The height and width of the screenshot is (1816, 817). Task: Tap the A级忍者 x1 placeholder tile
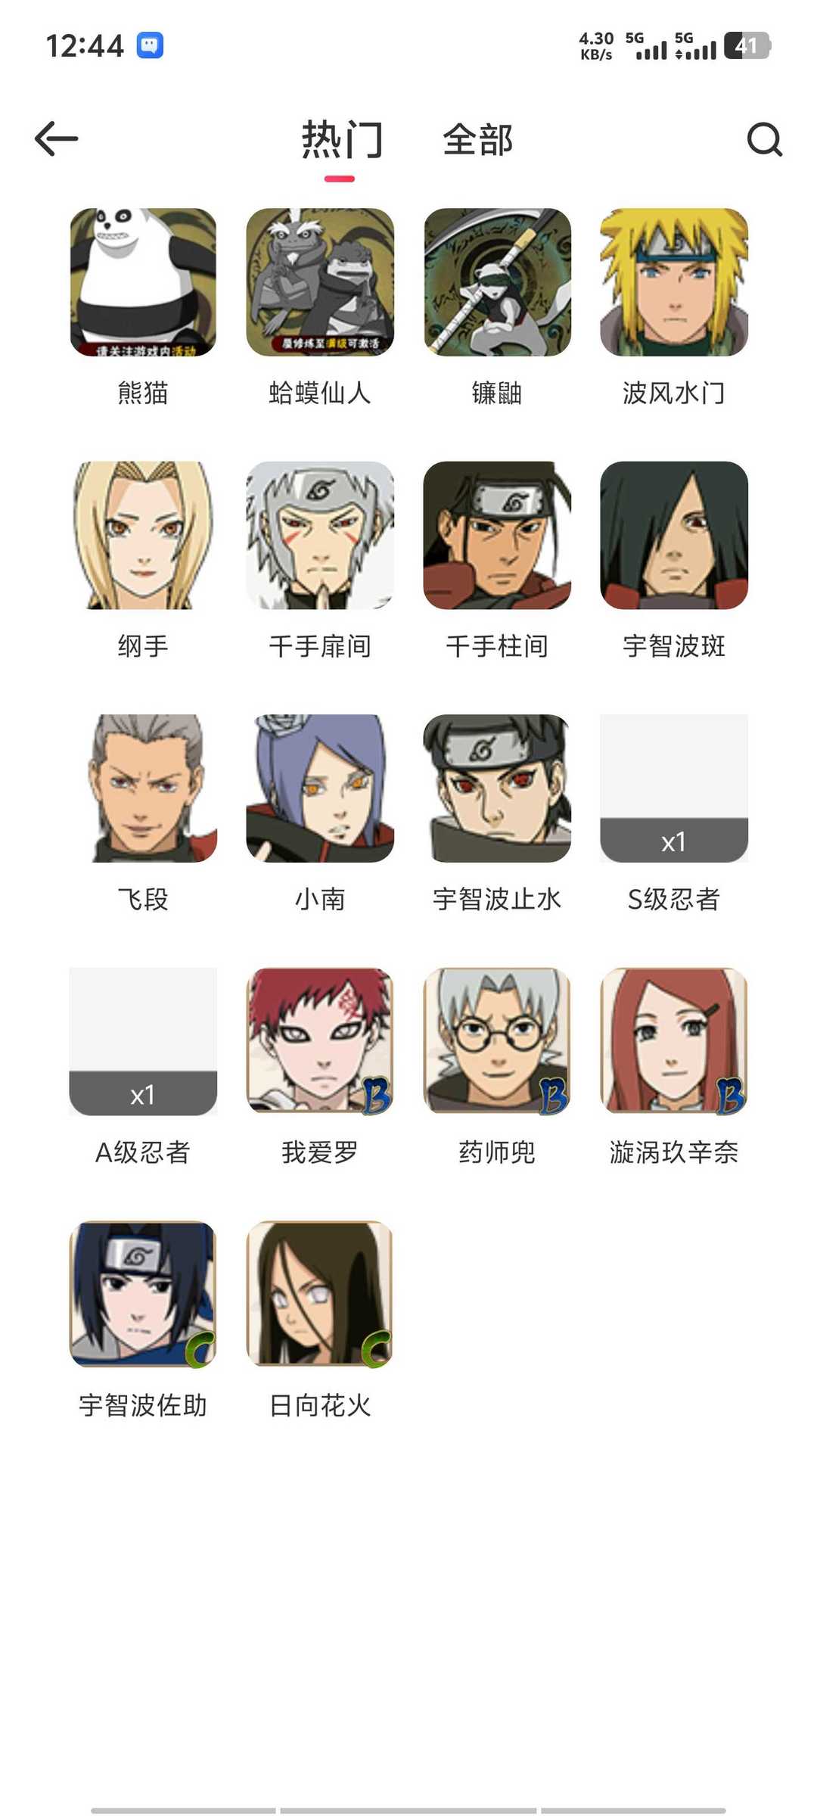click(143, 1042)
